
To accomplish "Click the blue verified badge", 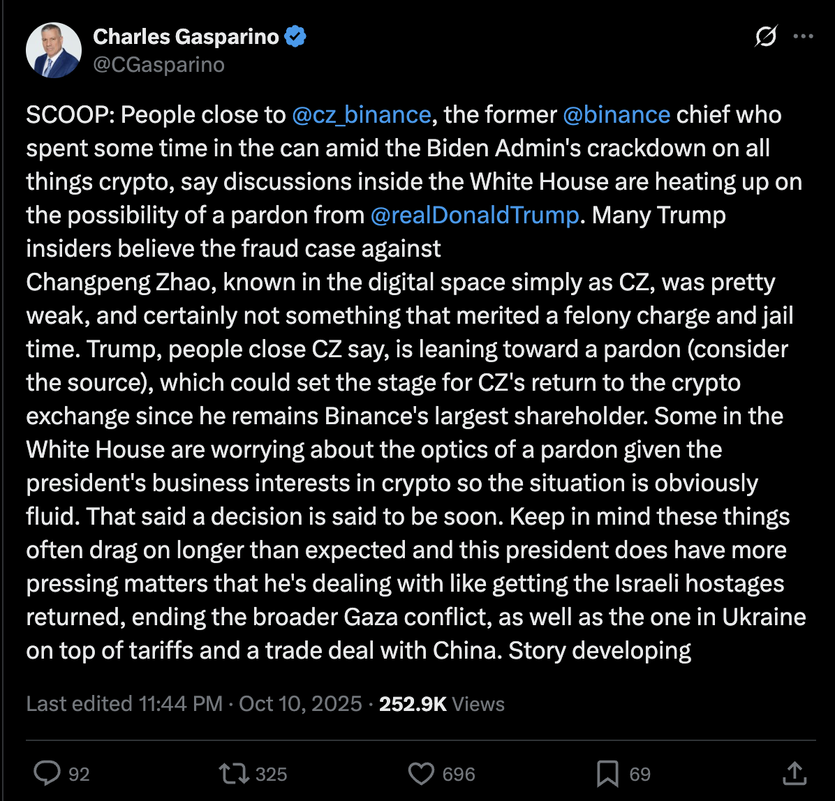I will [295, 37].
